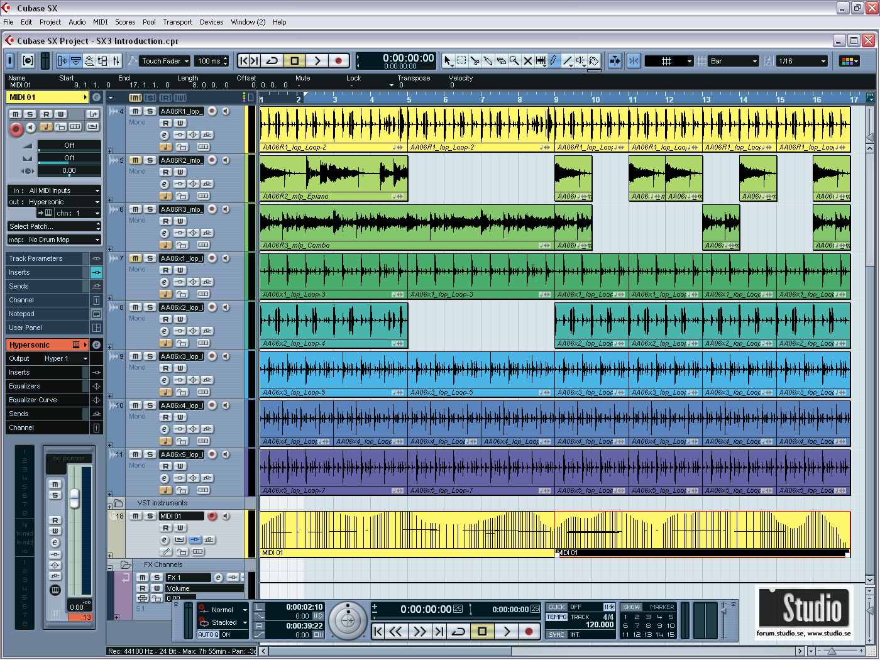Select the Mute X tool
This screenshot has height=660, width=880.
[527, 61]
